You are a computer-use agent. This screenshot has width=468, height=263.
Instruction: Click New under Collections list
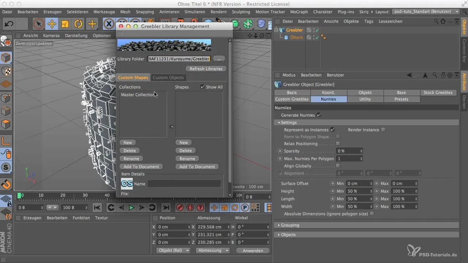point(128,142)
